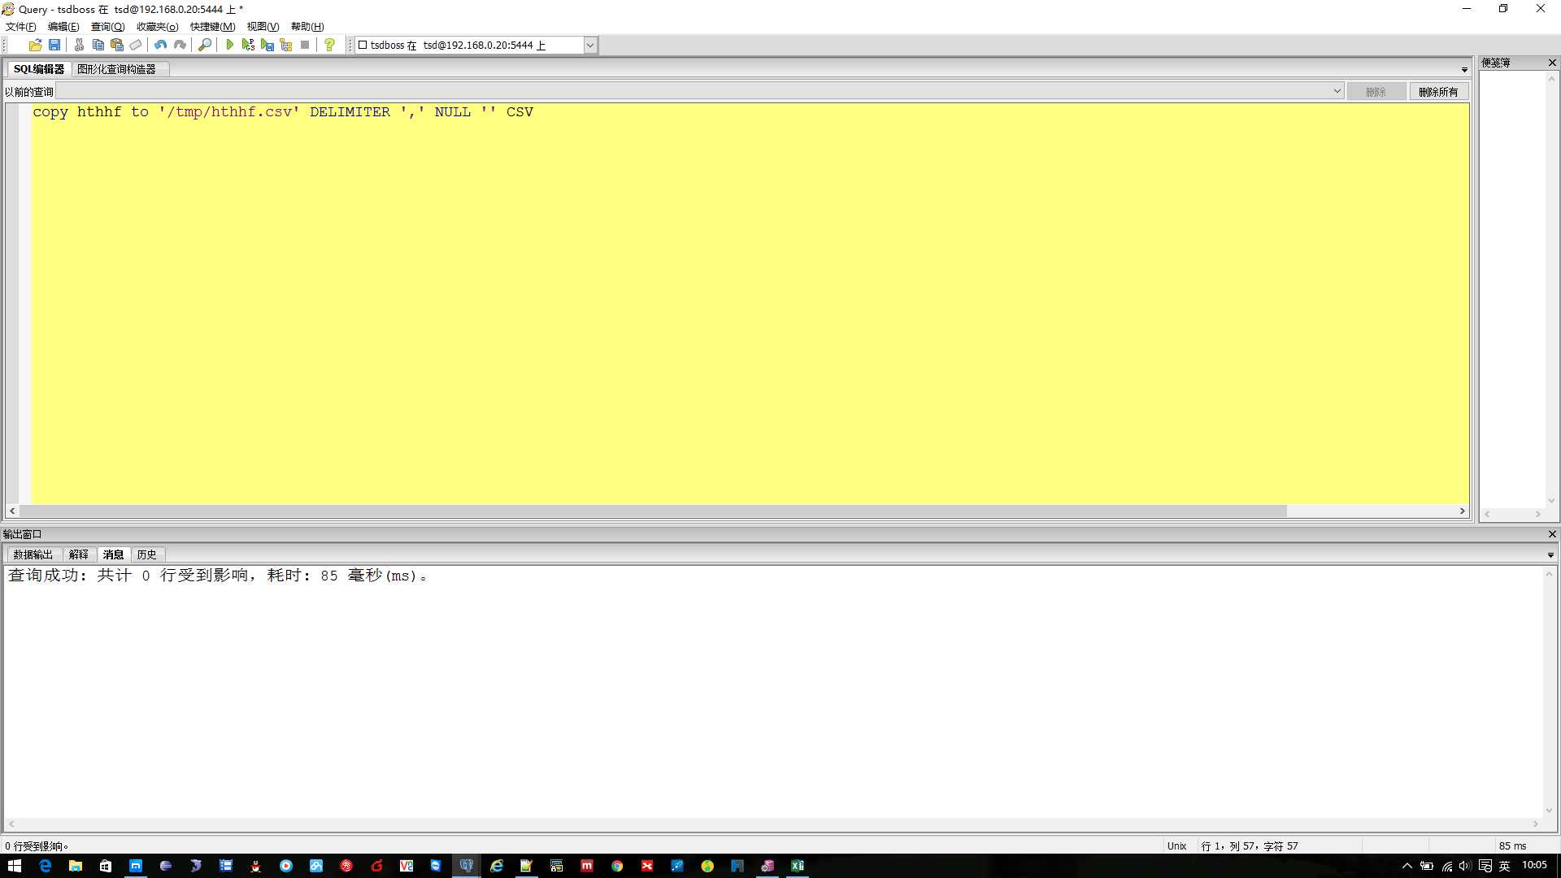The width and height of the screenshot is (1561, 878).
Task: Click inside the 便笺簿 scratch pad text area
Action: 1512,289
